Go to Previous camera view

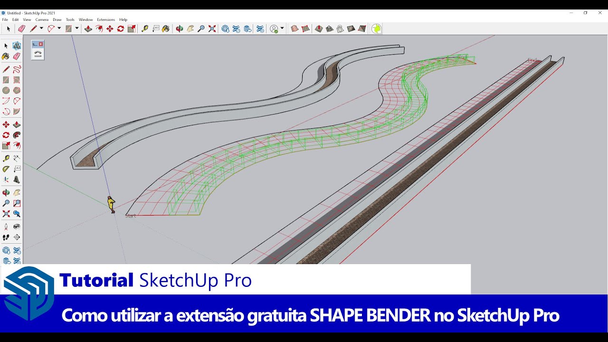pos(17,214)
